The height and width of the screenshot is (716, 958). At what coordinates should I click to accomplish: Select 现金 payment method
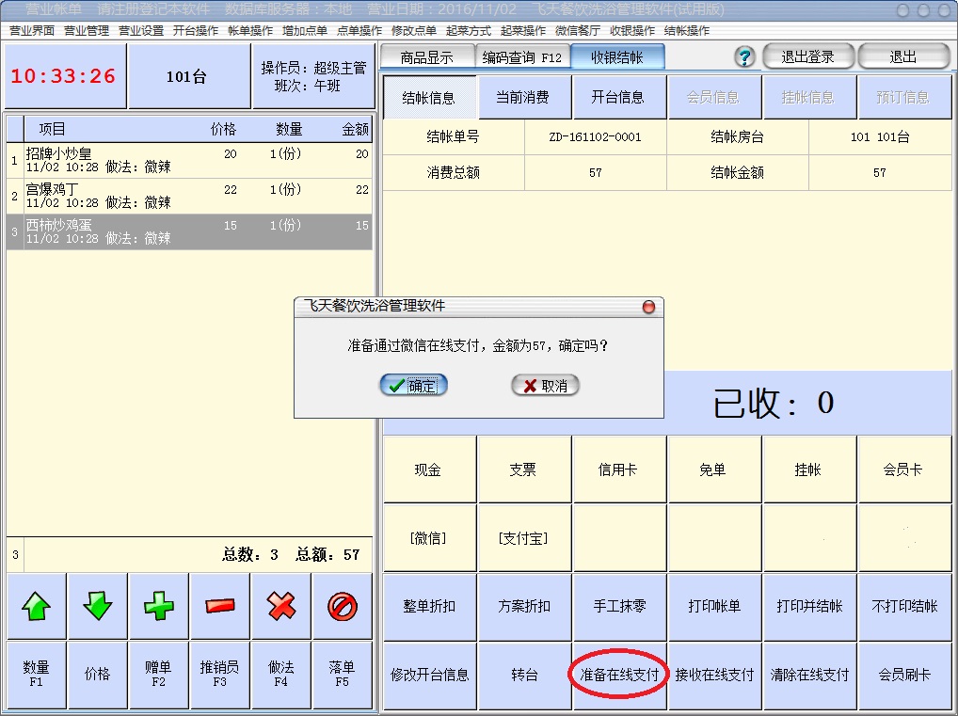point(428,469)
